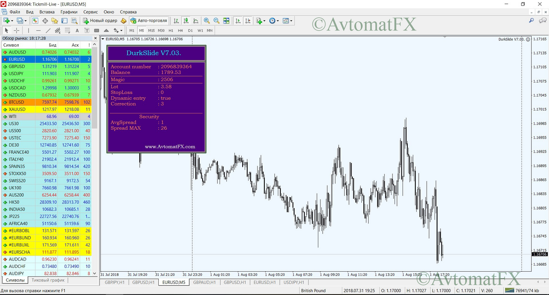Toggle W1 timeframe button
The image size is (549, 295).
click(x=200, y=30)
